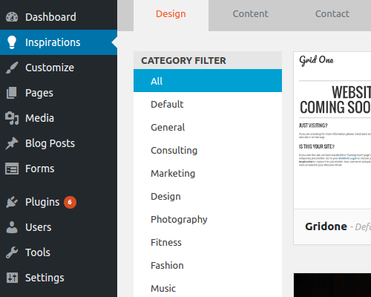This screenshot has width=371, height=297.
Task: Click the Users person icon
Action: (x=12, y=227)
